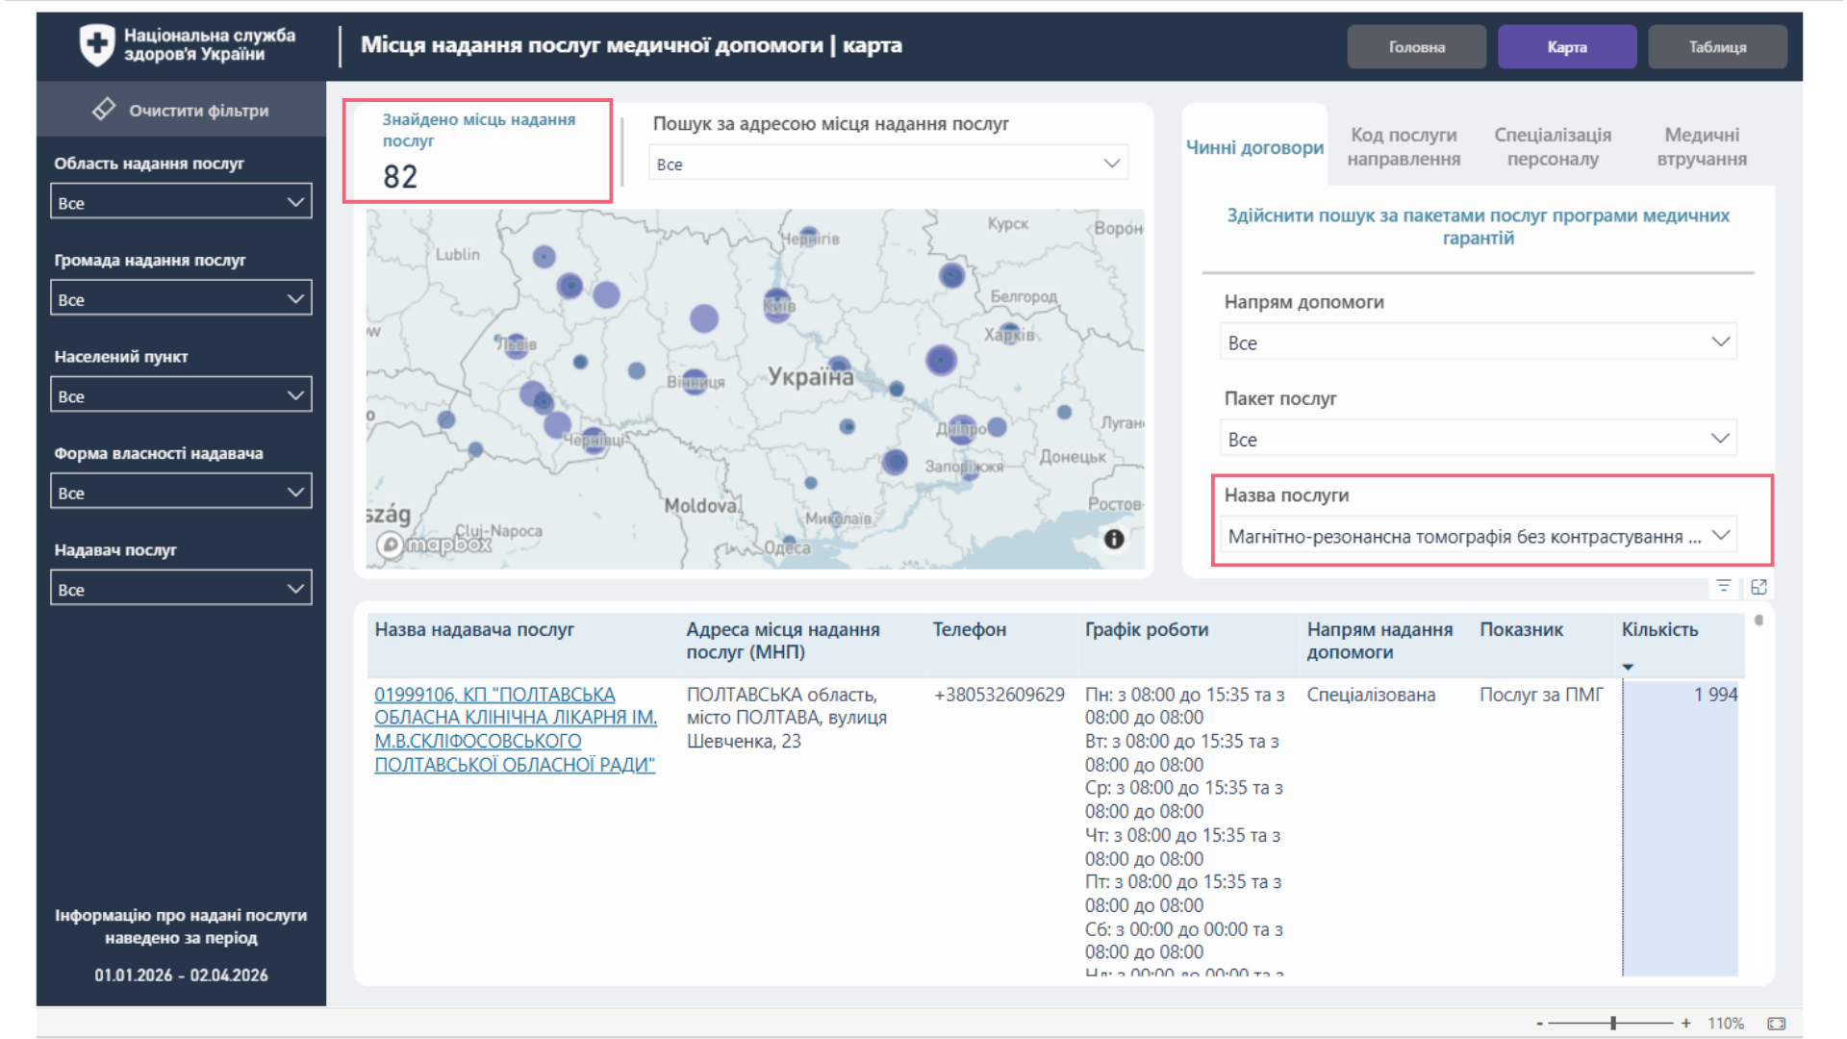
Task: Click Графік роботи column header
Action: pyautogui.click(x=1147, y=630)
